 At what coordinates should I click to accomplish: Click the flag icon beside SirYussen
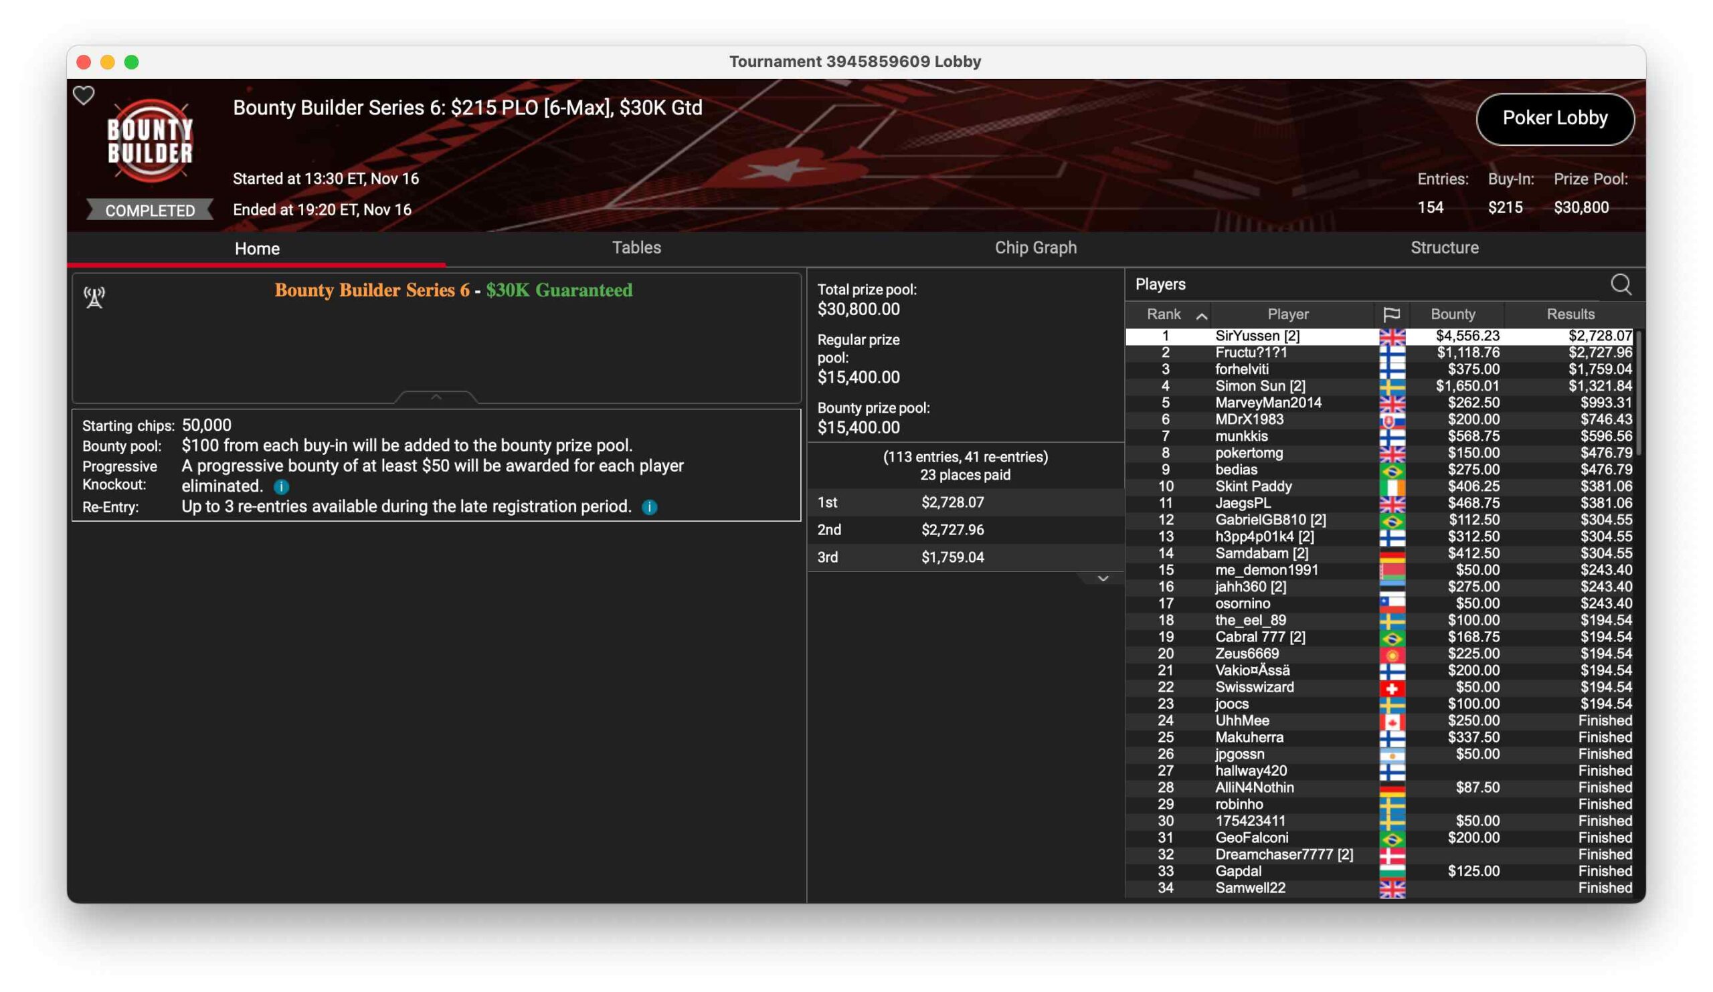(x=1391, y=336)
